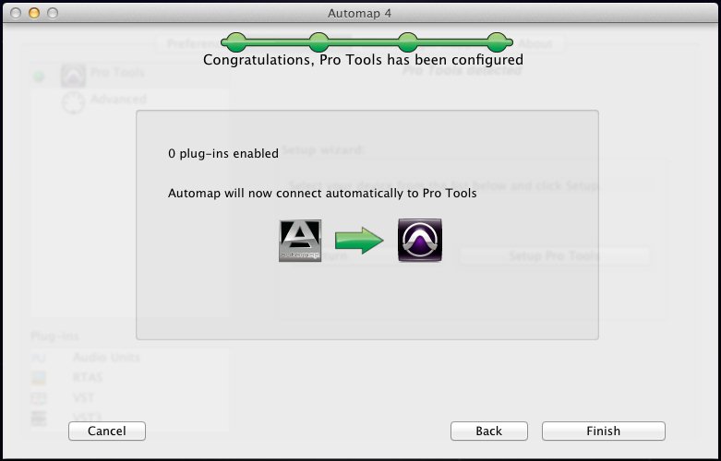
Task: Open the dimmed About tab
Action: [535, 43]
